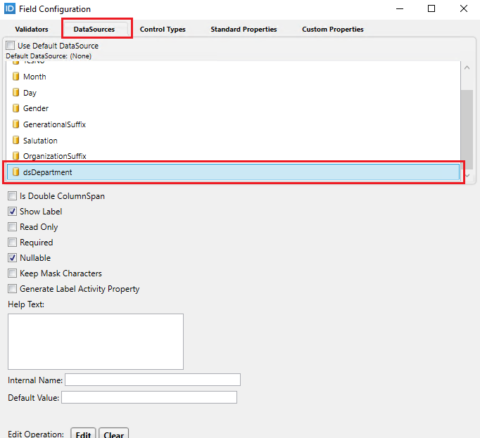Check the Required checkbox

click(x=12, y=243)
